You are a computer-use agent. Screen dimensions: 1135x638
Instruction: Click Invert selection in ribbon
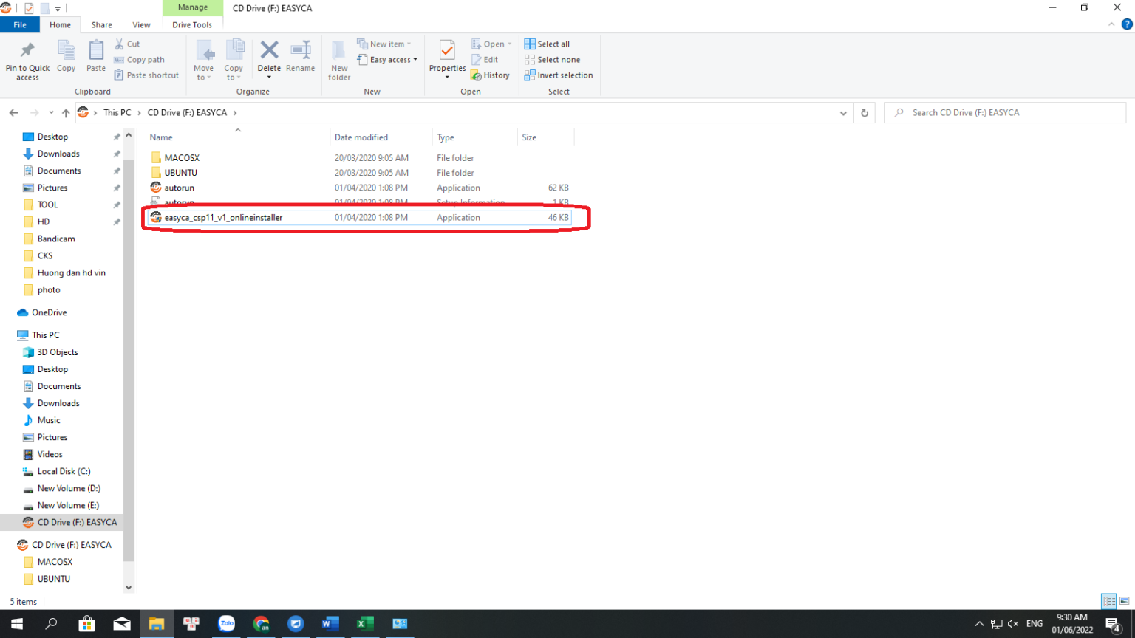tap(559, 75)
